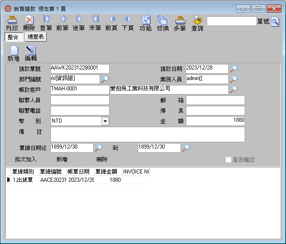Screen dimensions: 286x244
Task: Expand the 幣別 NTD dropdown arrow
Action: (x=105, y=121)
